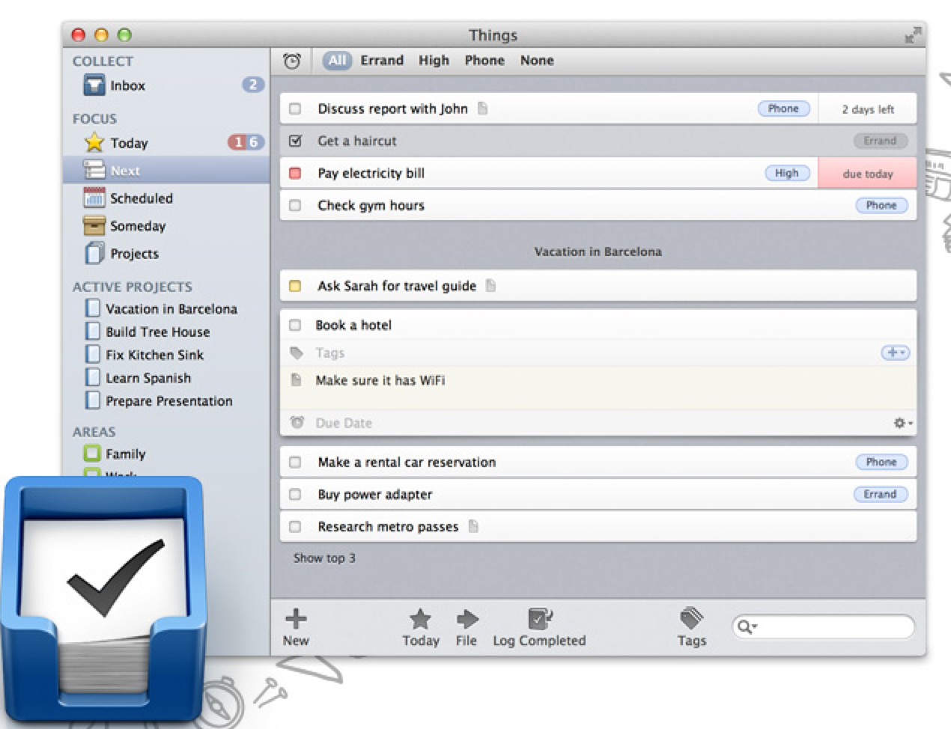Click the Today star icon in sidebar

[x=94, y=142]
